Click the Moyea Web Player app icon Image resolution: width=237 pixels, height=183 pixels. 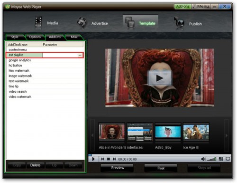pos(8,7)
